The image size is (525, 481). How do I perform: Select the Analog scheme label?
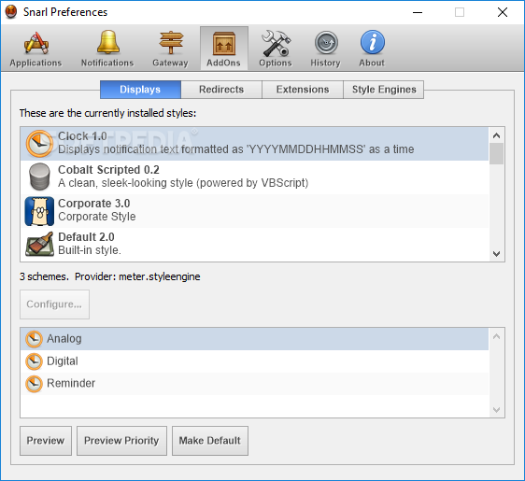64,339
